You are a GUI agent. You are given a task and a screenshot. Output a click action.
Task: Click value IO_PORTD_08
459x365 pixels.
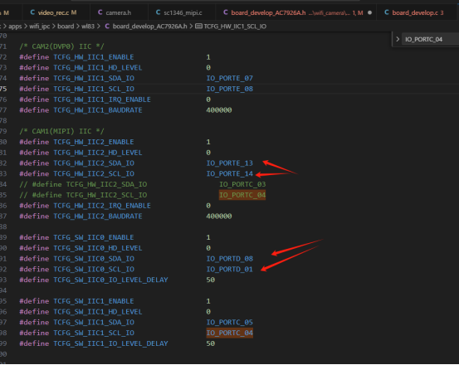(229, 259)
